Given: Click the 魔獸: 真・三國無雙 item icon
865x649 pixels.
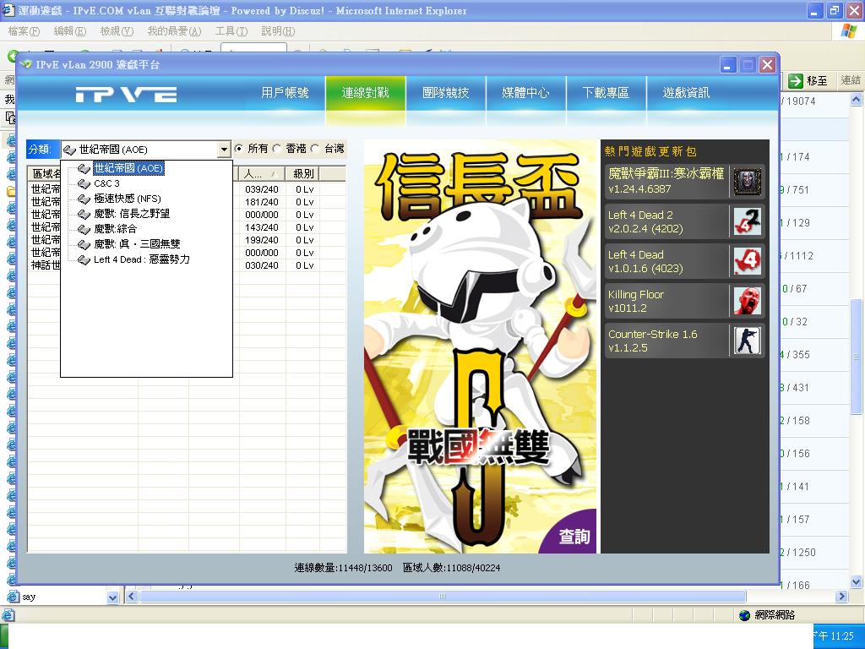Looking at the screenshot, I should click(x=84, y=244).
